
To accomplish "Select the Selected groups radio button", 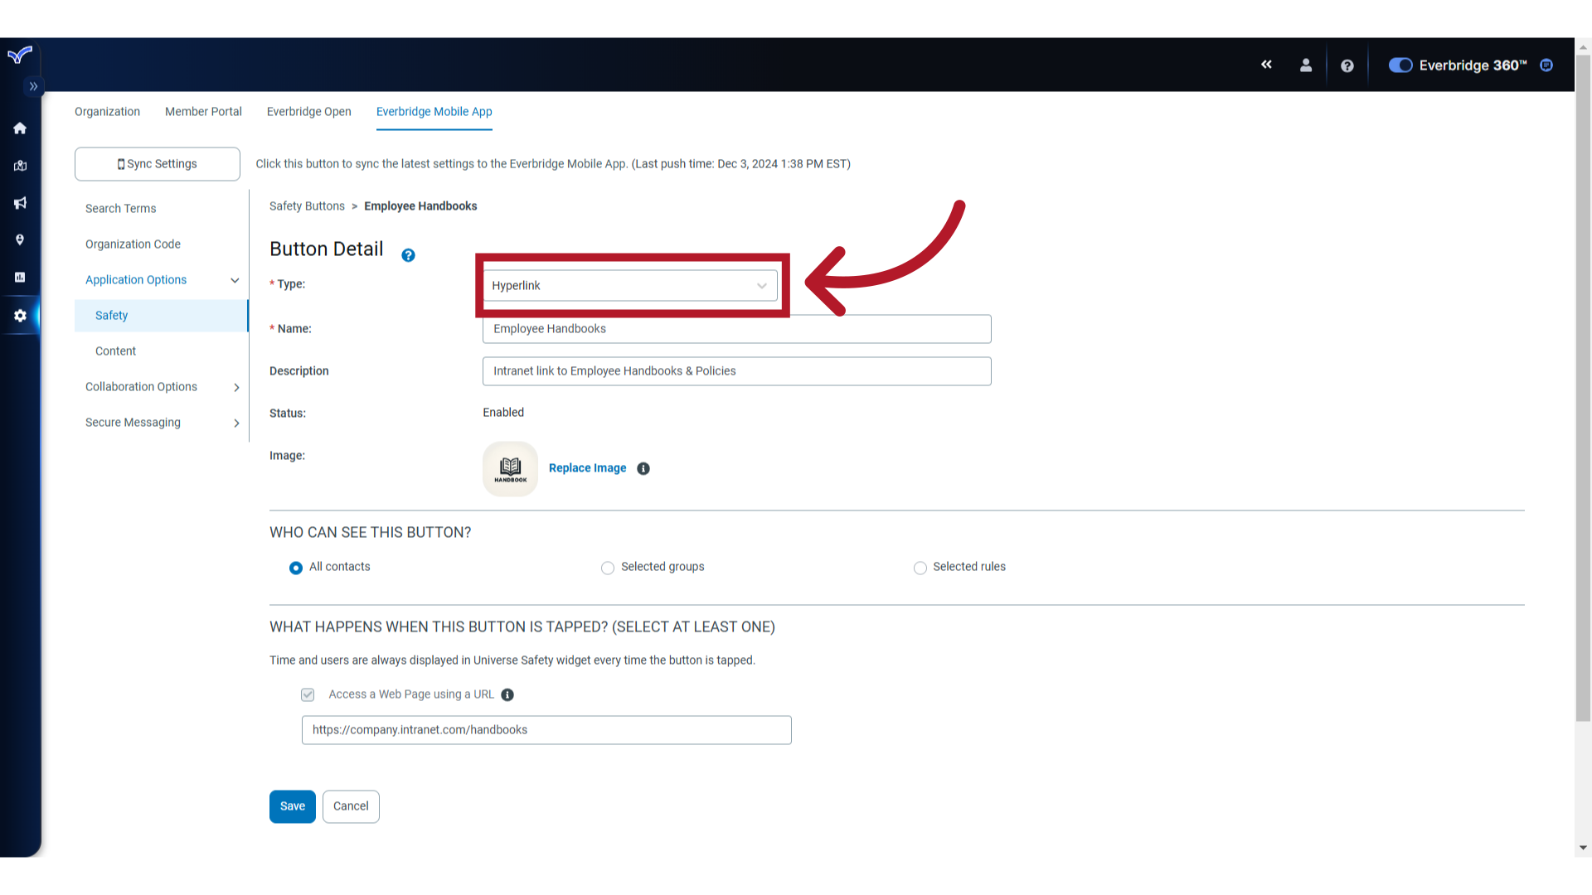I will [x=608, y=568].
